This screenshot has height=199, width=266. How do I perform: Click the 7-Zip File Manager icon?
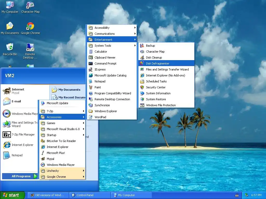coord(7,135)
